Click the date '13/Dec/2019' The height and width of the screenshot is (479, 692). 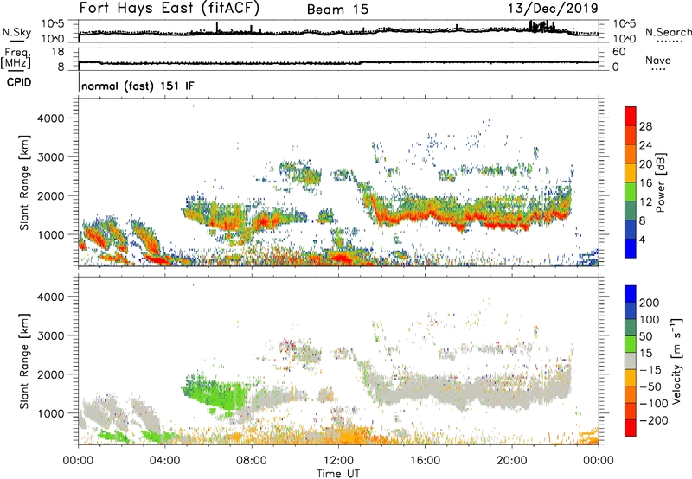pyautogui.click(x=553, y=8)
